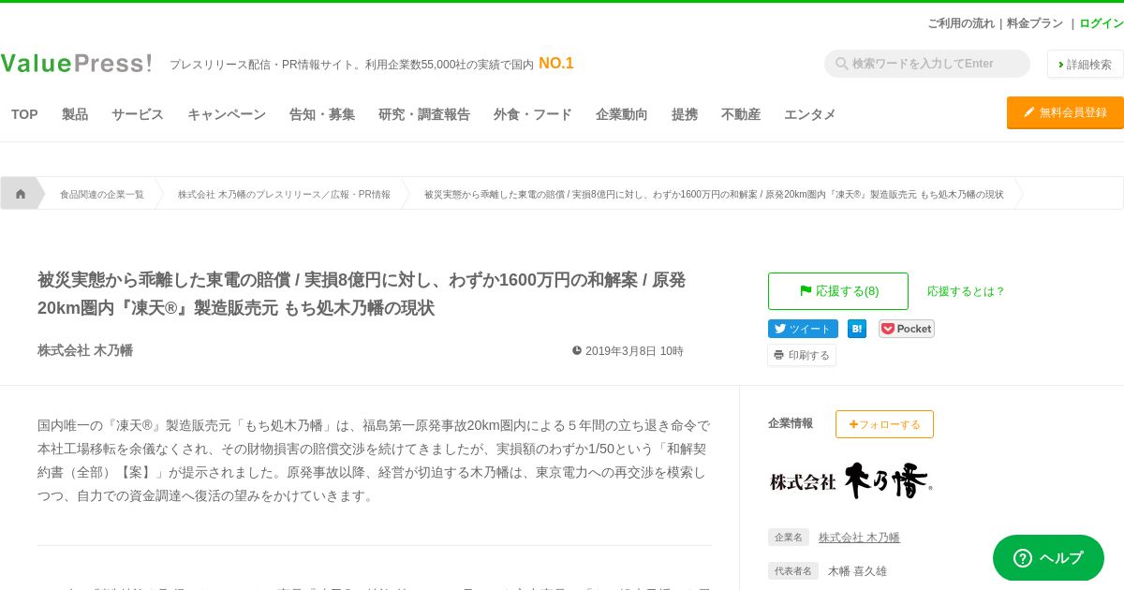The image size is (1124, 590).
Task: Open 告知・募集 category in navigation
Action: coord(322,114)
